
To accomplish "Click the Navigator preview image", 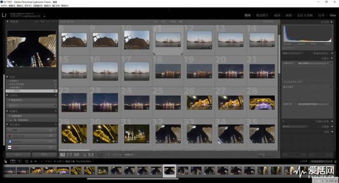I will [x=32, y=49].
